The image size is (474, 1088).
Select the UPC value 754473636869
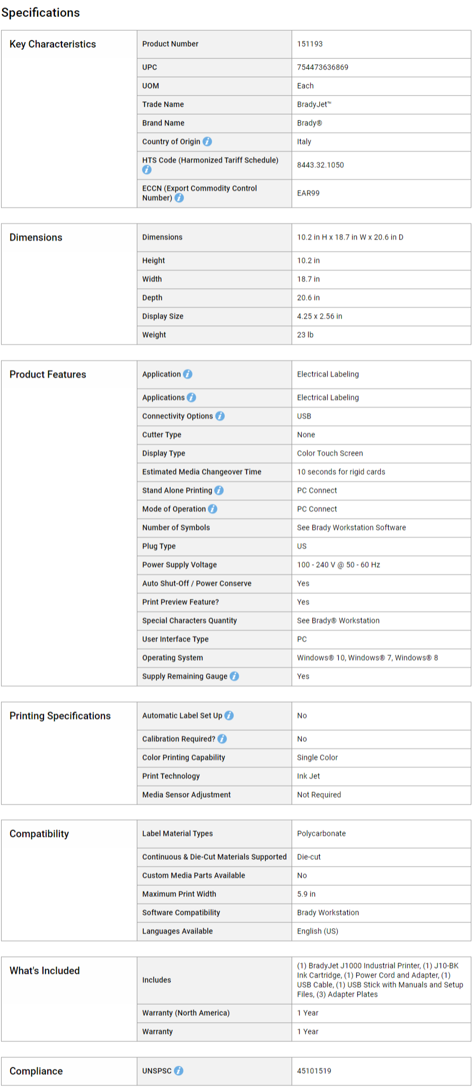click(x=323, y=67)
